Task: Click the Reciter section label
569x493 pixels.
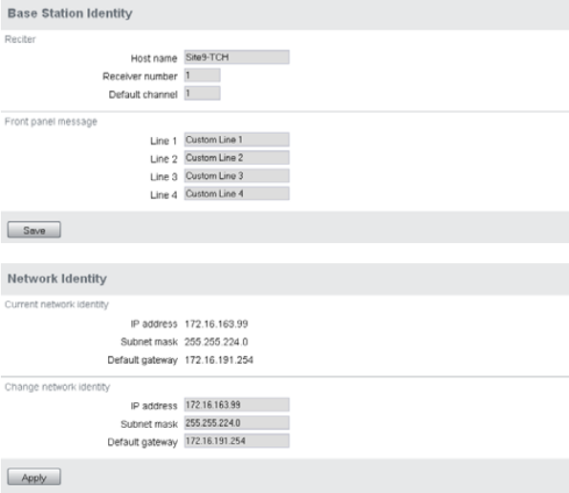Action: tap(20, 39)
